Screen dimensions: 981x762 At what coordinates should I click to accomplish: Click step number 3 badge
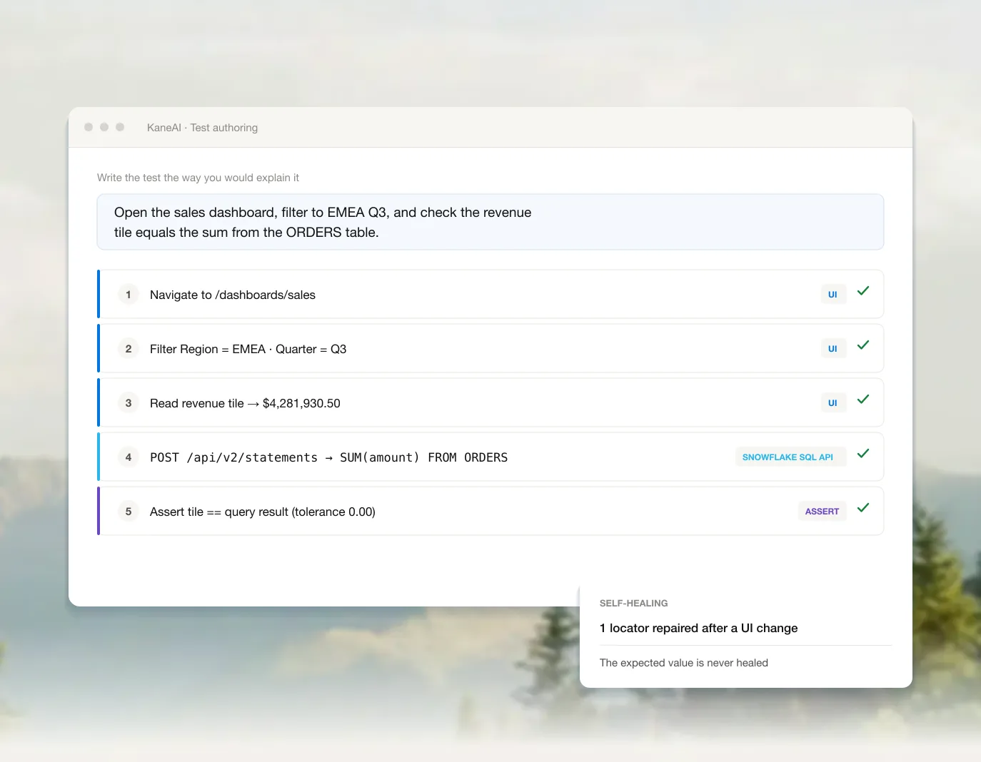pos(129,403)
